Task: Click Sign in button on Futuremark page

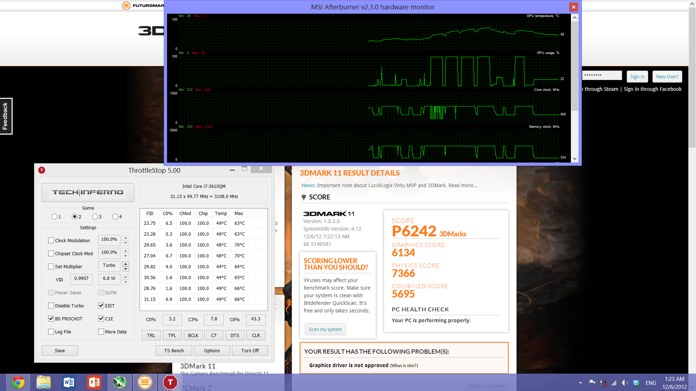Action: 637,76
